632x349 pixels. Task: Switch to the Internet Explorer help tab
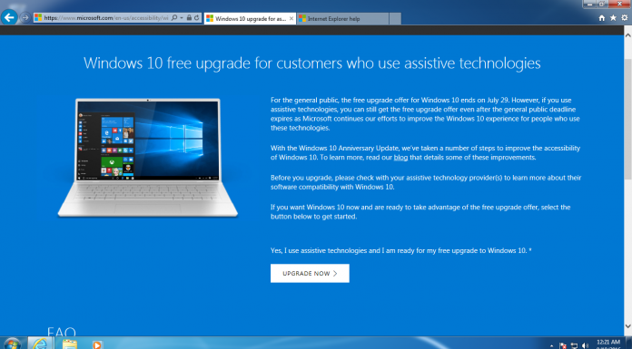pyautogui.click(x=343, y=18)
